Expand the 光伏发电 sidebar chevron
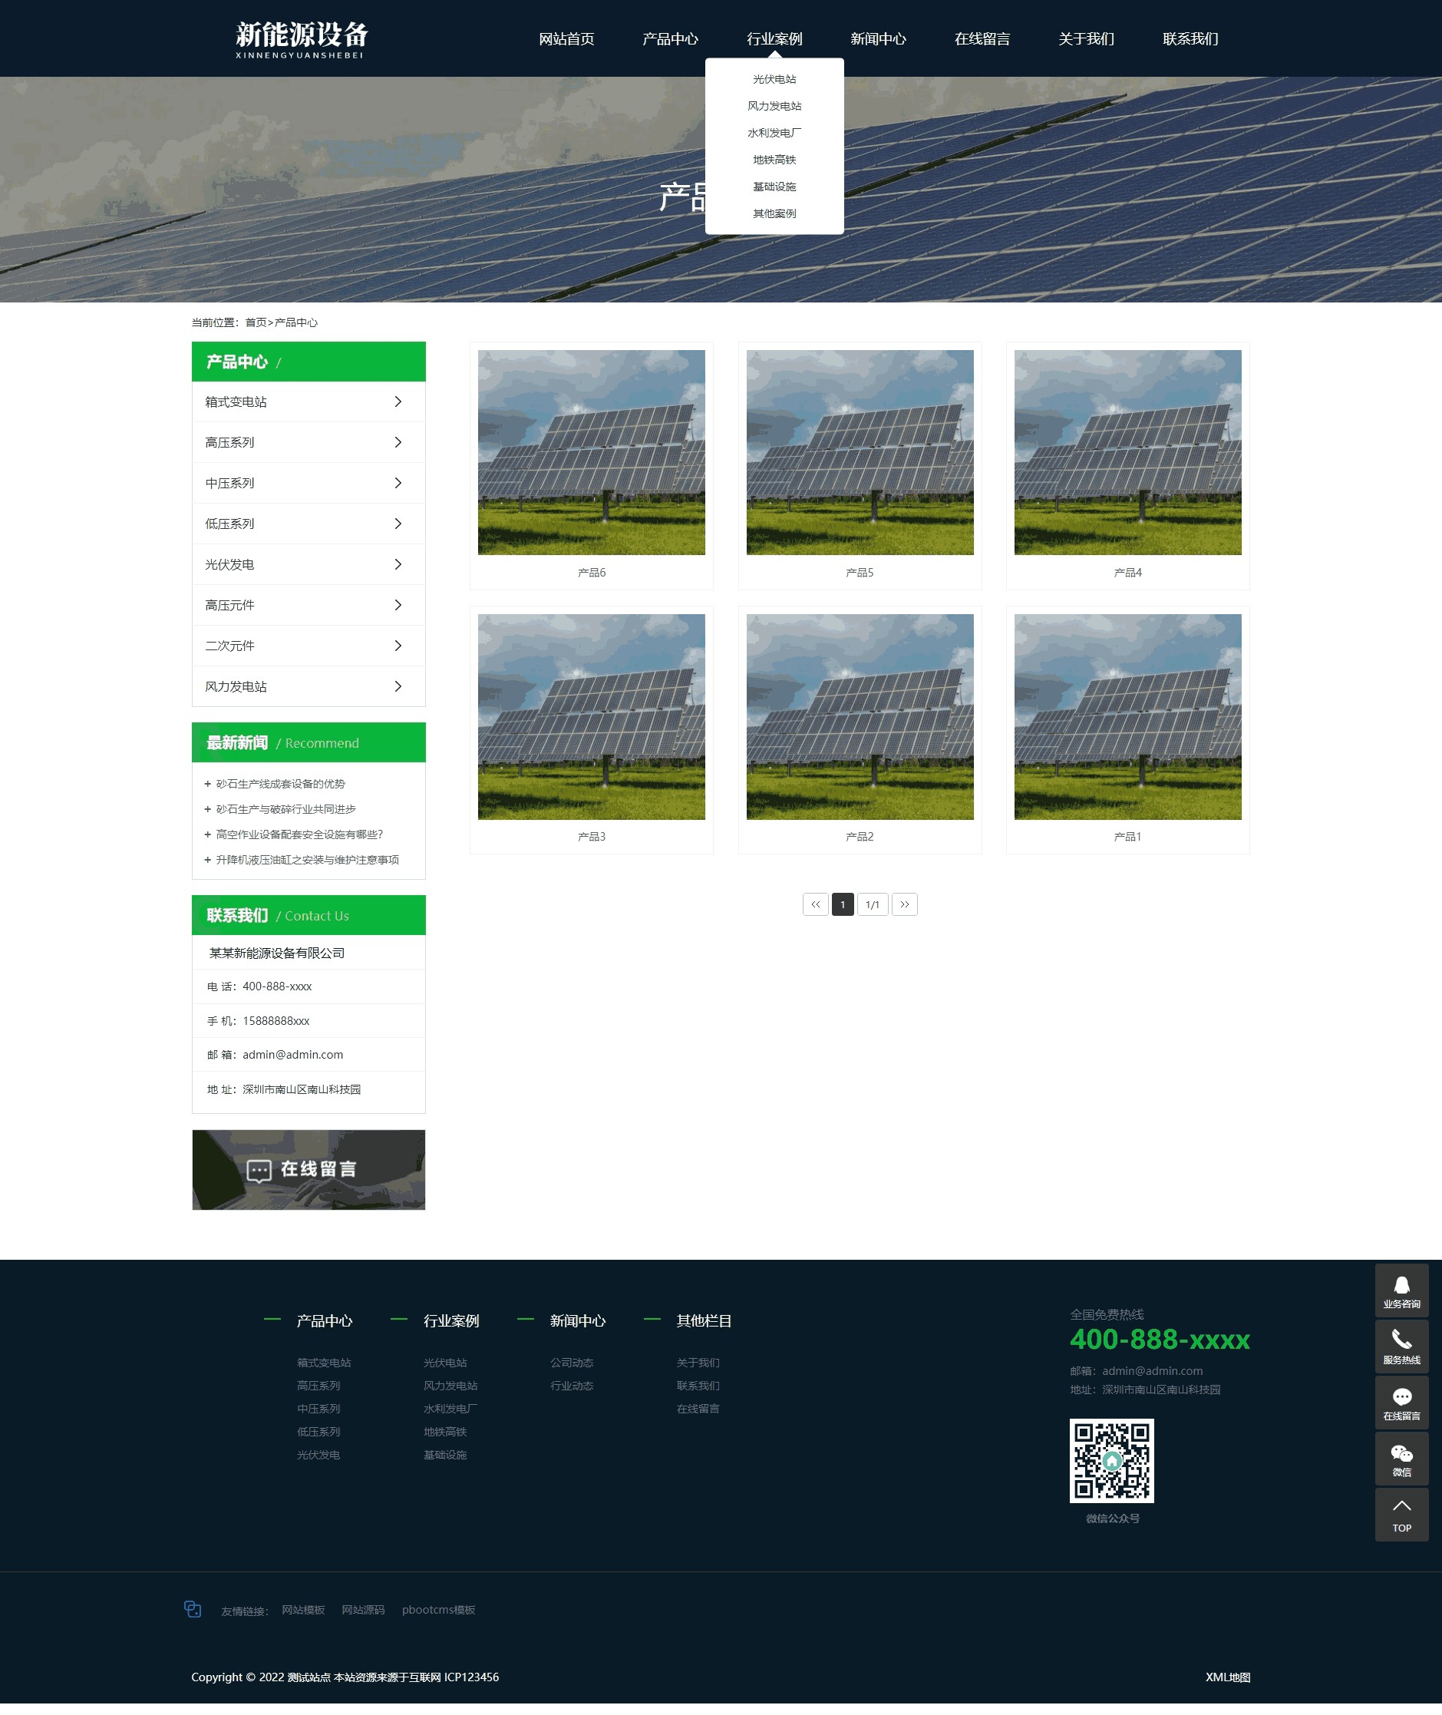The height and width of the screenshot is (1715, 1442). 398,564
